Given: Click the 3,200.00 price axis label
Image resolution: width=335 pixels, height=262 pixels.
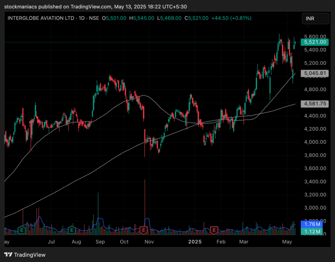Looking at the screenshot, I should (315, 195).
